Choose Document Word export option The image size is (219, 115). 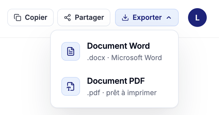pos(114,51)
